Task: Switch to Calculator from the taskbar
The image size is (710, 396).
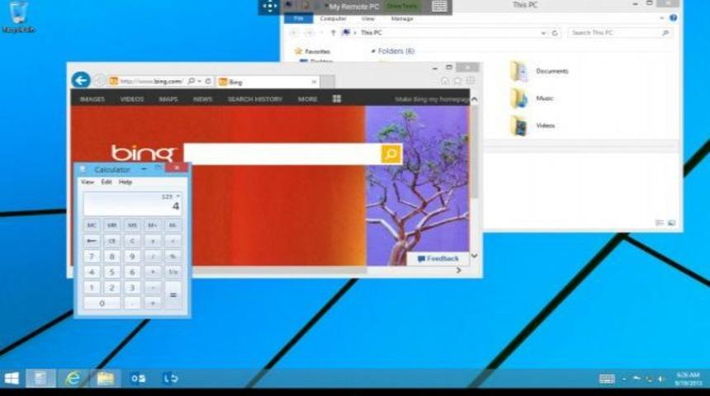Action: [40, 379]
